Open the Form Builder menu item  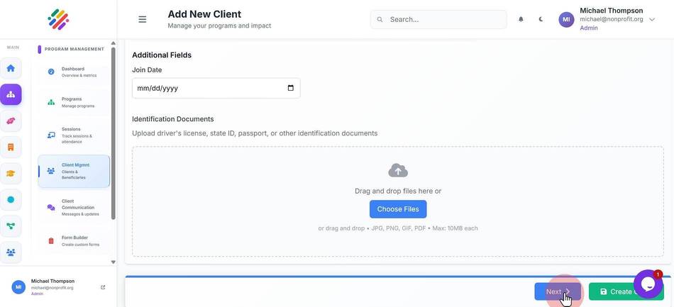click(x=74, y=241)
